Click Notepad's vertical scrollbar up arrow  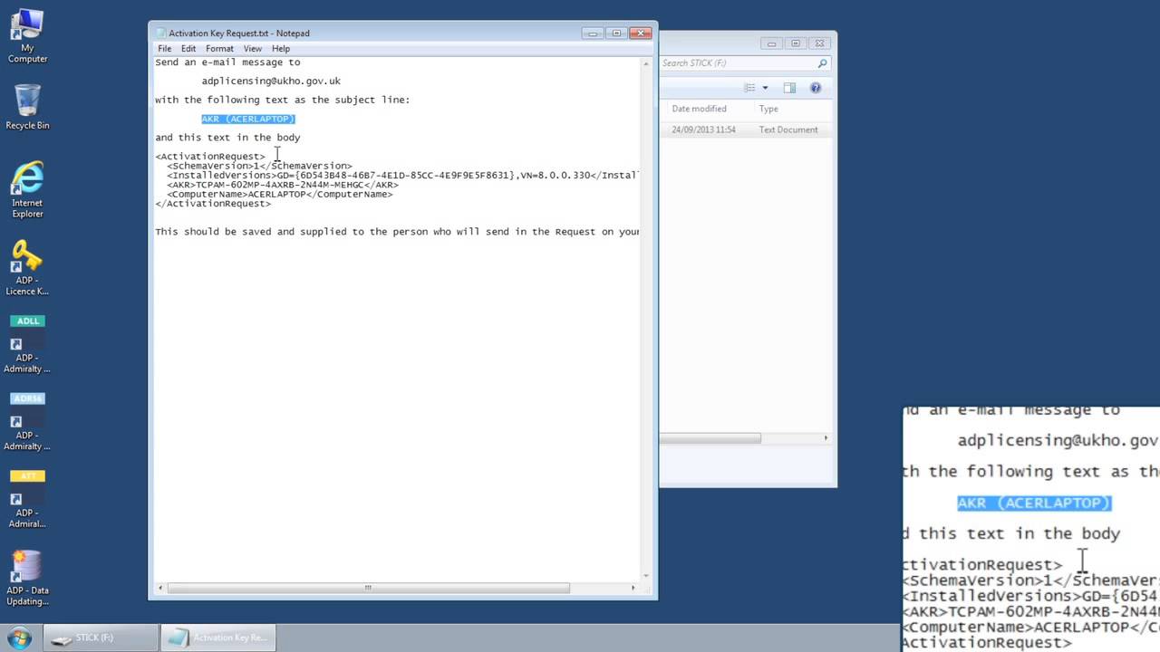(647, 64)
